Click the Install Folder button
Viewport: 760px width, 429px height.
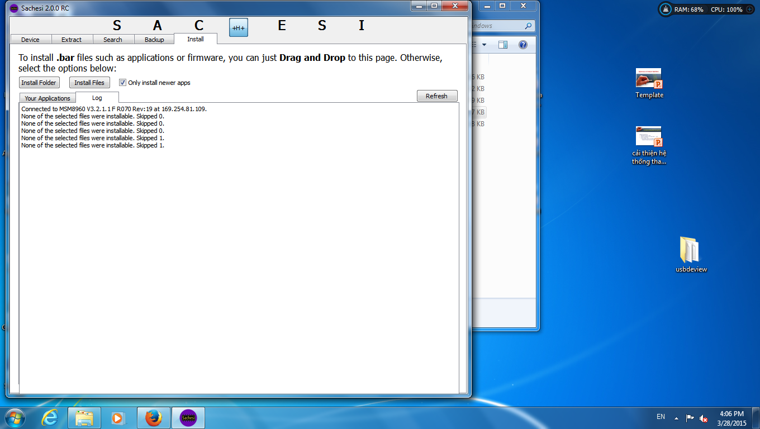(x=39, y=83)
